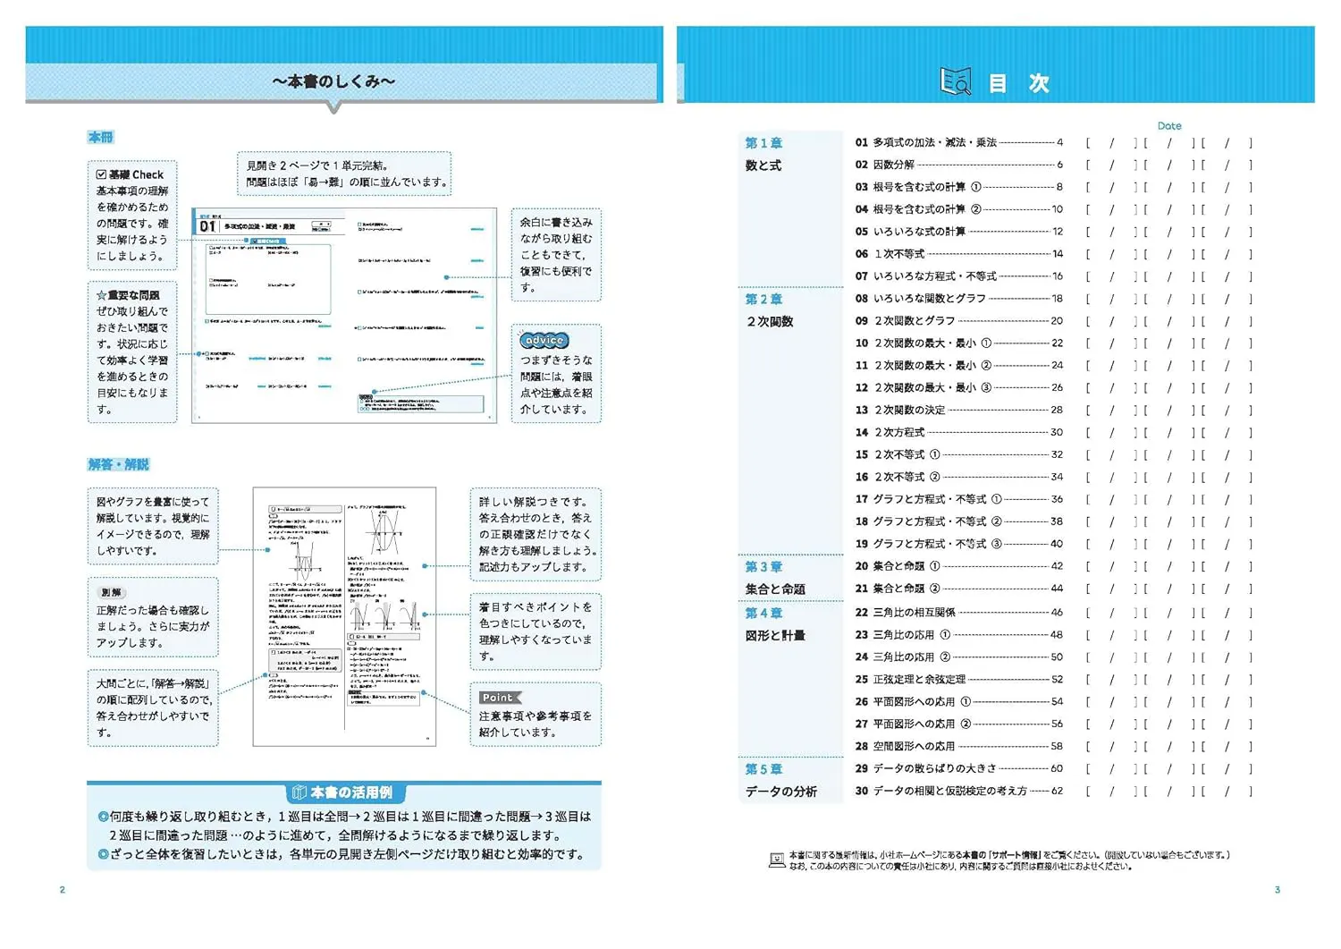
Task: Click the 第2章 2次関数 chapter heading
Action: 769,310
